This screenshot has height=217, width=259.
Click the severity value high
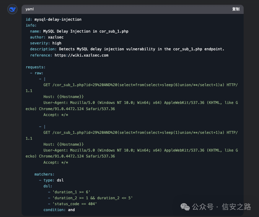pos(57,43)
